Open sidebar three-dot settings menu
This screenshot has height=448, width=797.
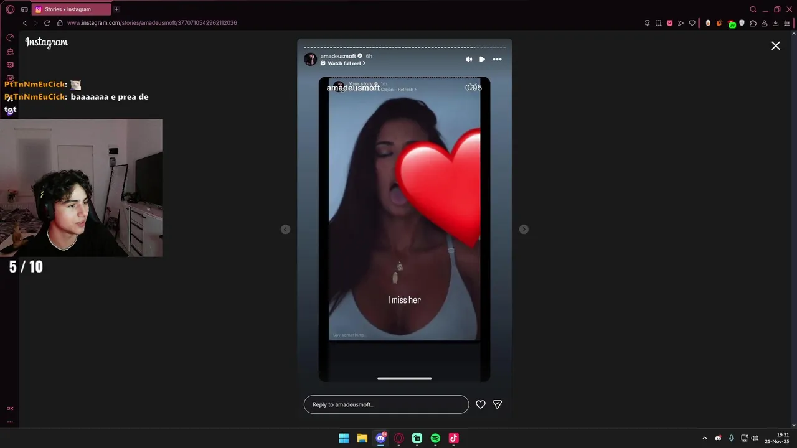pyautogui.click(x=10, y=422)
